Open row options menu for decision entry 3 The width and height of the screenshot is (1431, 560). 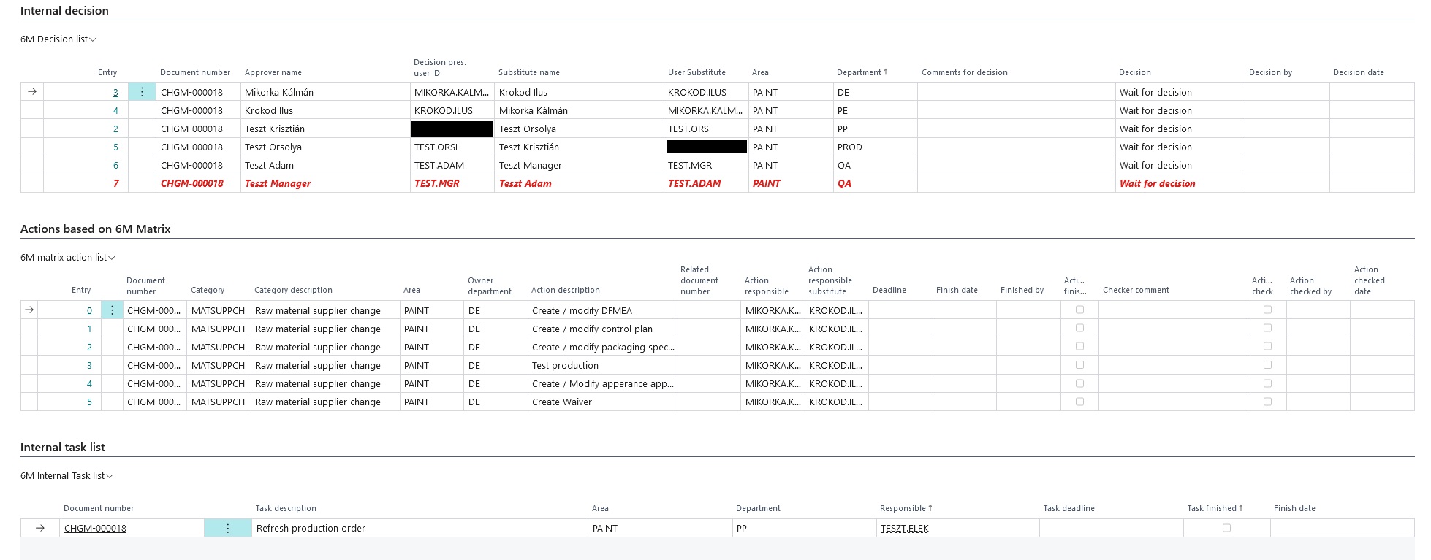point(142,92)
